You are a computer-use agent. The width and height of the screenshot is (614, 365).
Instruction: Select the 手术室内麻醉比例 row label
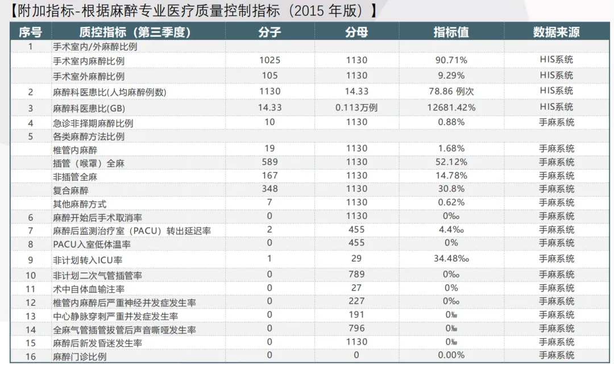[89, 61]
